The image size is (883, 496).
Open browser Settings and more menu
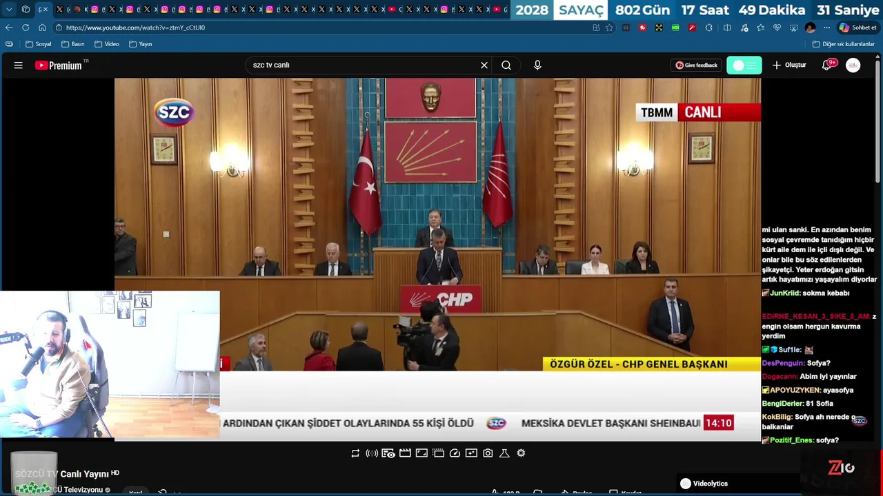point(826,28)
